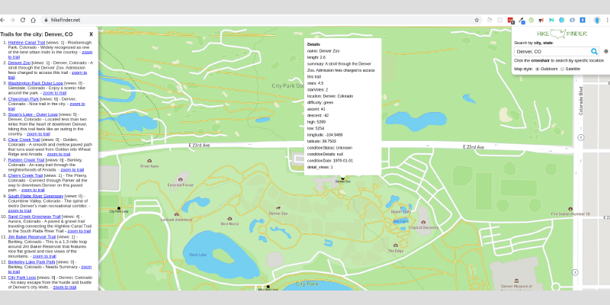This screenshot has width=610, height=305.
Task: Open the Sand Creek Greenway Trail link
Action: tap(34, 217)
